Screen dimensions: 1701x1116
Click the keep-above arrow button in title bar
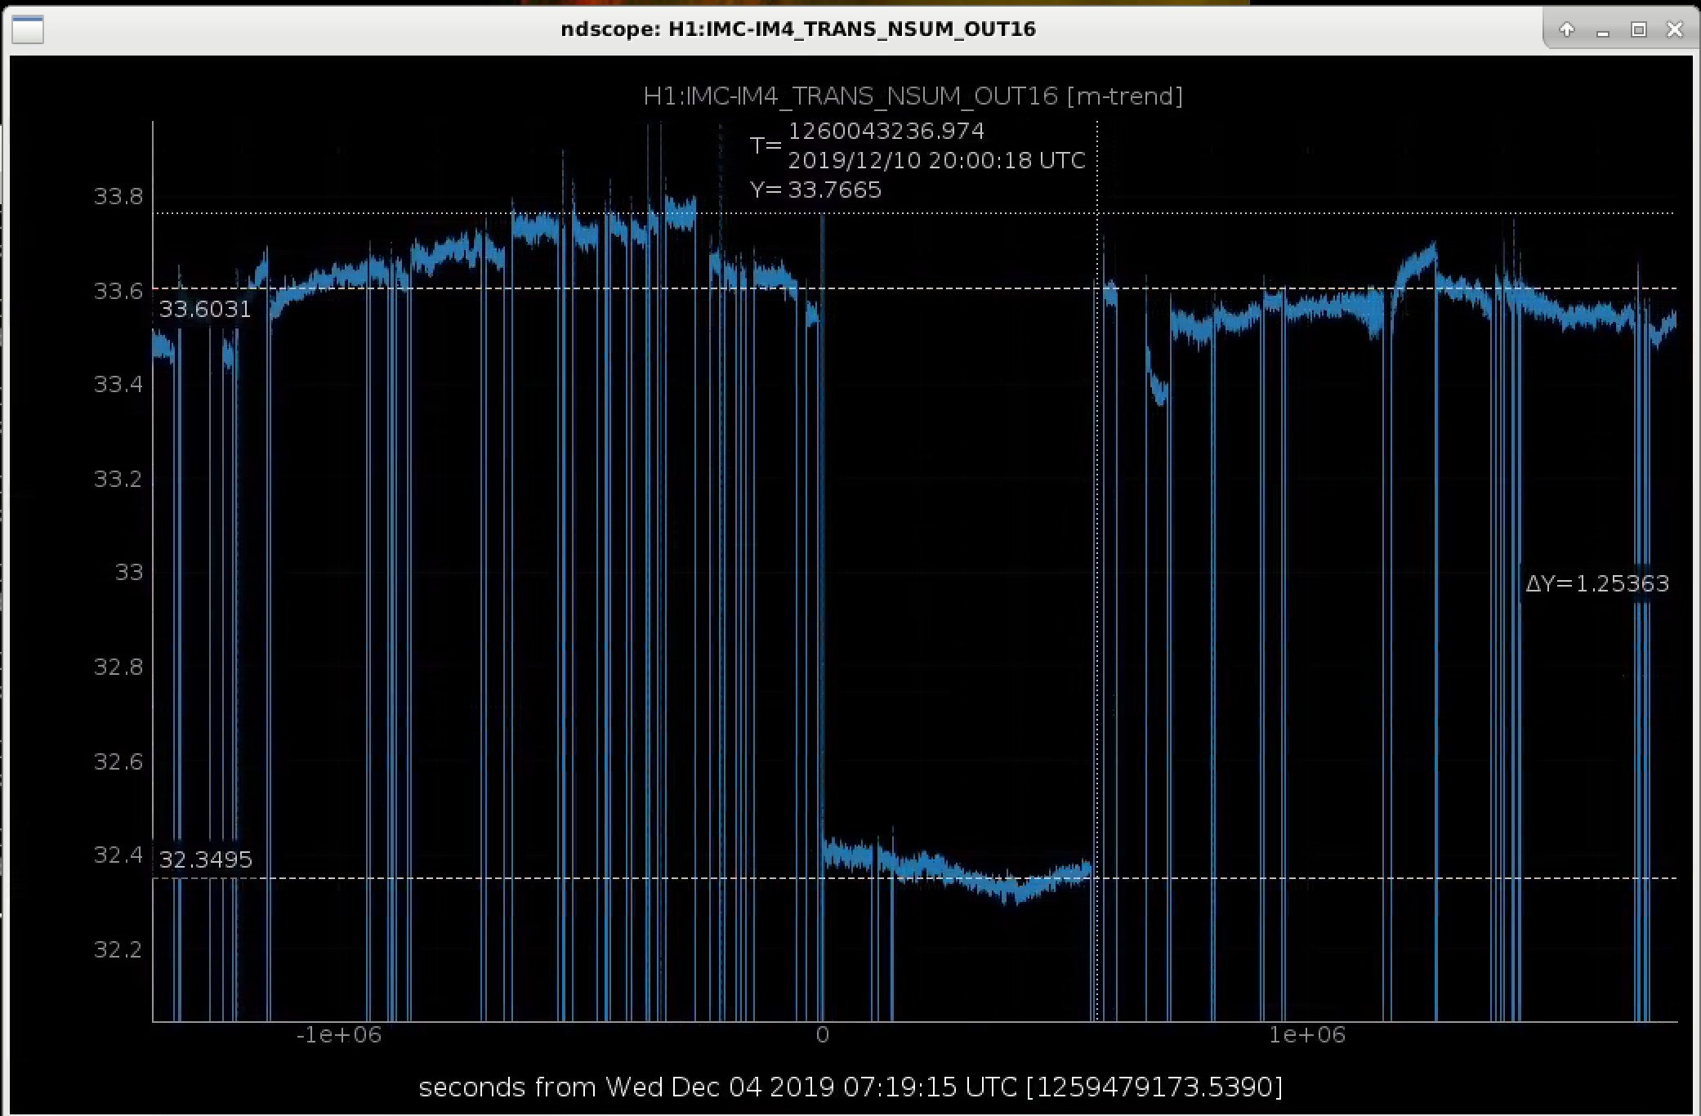tap(1566, 29)
